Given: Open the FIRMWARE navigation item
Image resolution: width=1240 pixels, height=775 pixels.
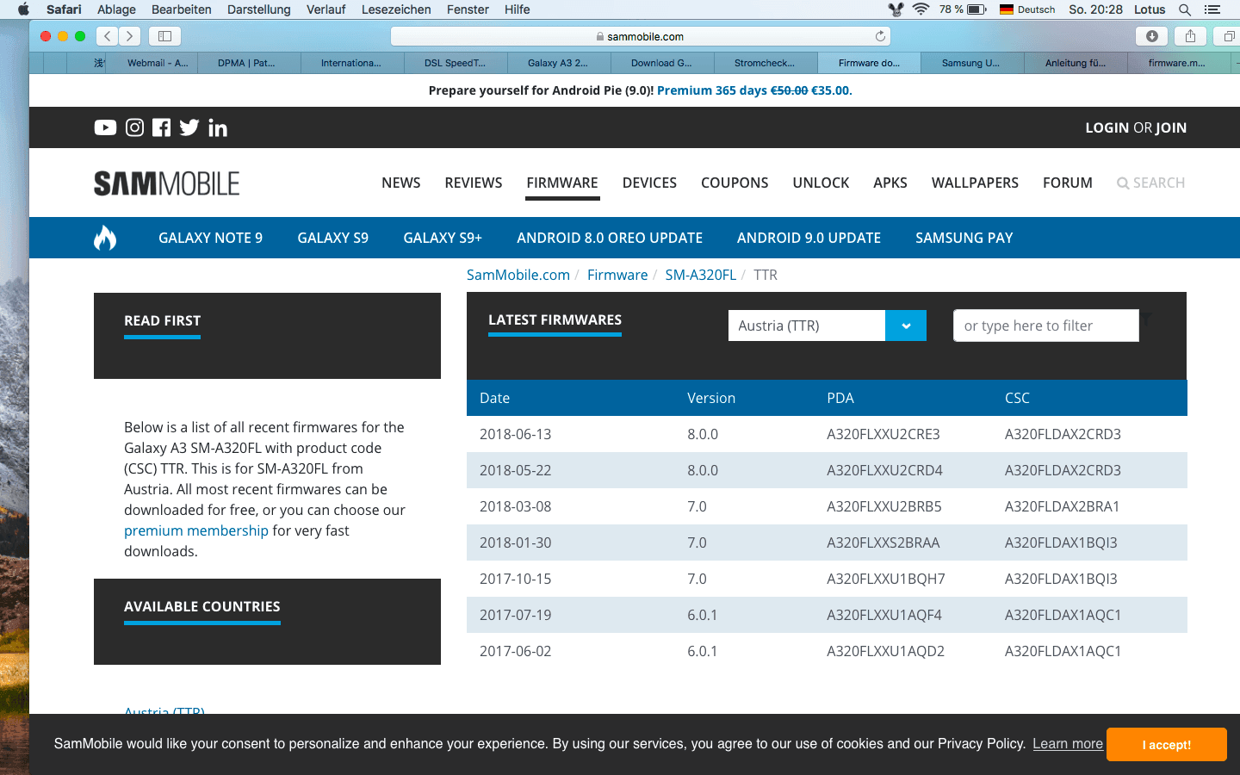Looking at the screenshot, I should point(562,183).
